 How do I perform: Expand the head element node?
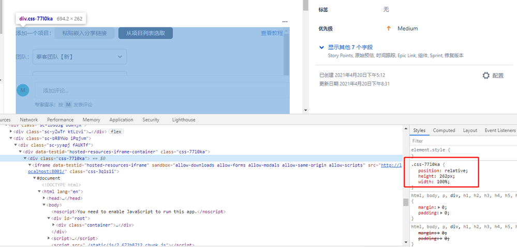tap(44, 198)
